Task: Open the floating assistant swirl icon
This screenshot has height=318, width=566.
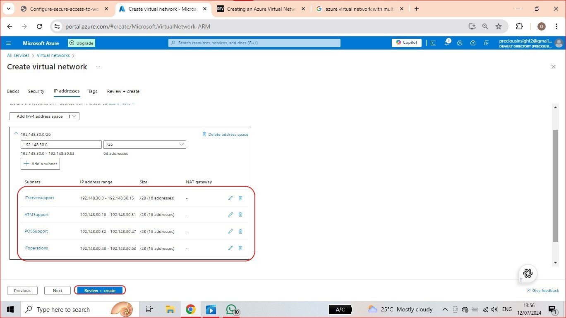Action: (x=528, y=273)
